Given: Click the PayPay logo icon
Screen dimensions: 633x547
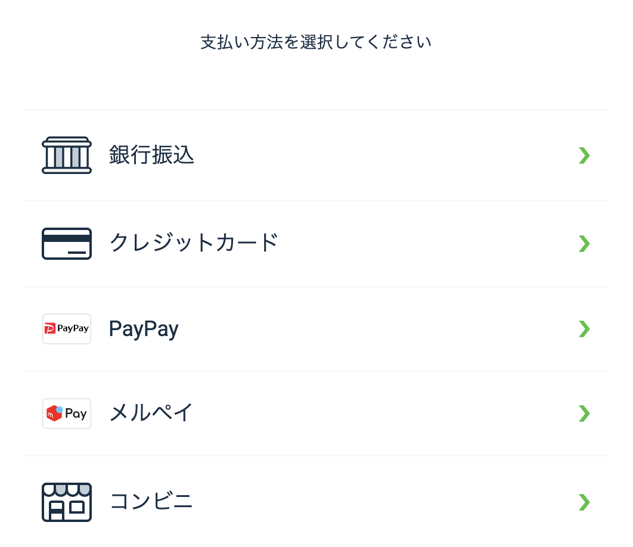Looking at the screenshot, I should click(x=67, y=329).
